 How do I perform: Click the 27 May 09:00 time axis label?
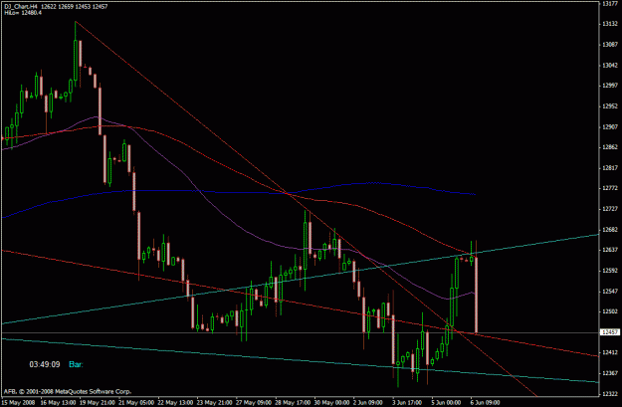[253, 402]
